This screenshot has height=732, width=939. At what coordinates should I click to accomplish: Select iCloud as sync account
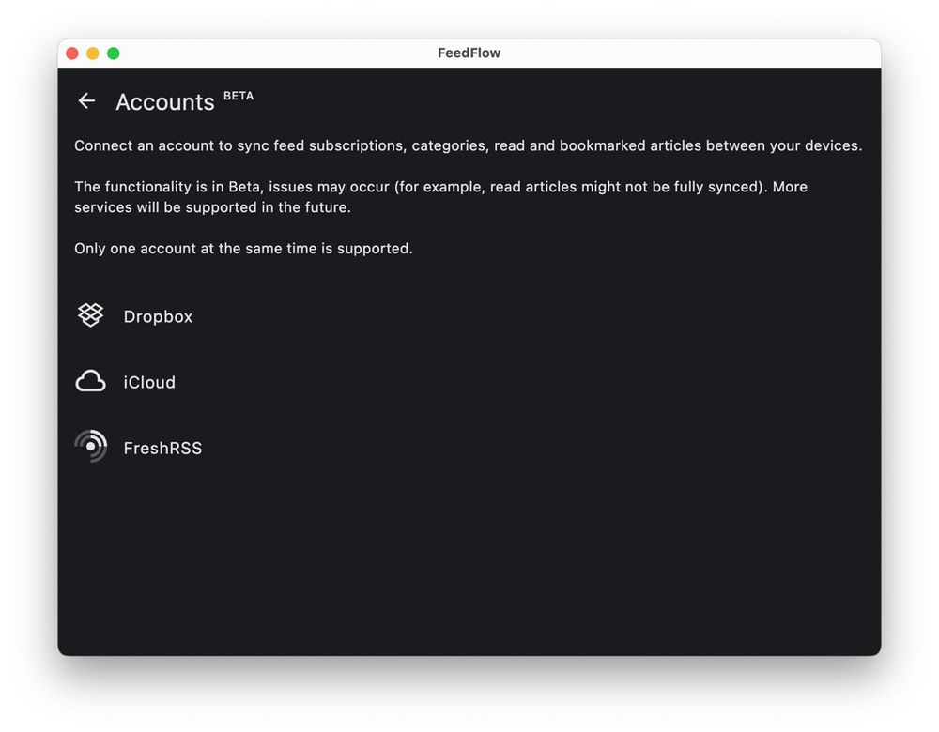coord(469,382)
